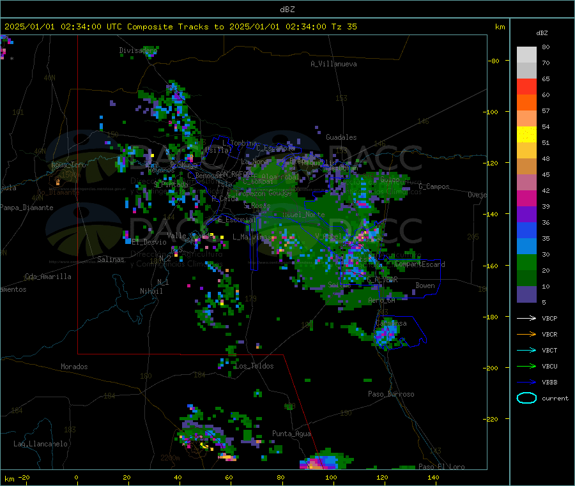Click the cyan VBCT arrow in legend

click(x=526, y=350)
